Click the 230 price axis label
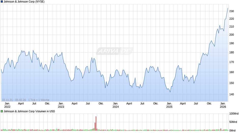 232,11
